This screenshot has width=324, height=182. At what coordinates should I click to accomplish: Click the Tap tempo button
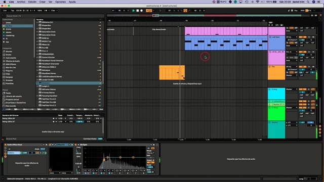pyautogui.click(x=13, y=11)
